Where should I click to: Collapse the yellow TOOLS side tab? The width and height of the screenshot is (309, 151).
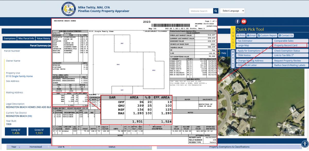(233, 37)
